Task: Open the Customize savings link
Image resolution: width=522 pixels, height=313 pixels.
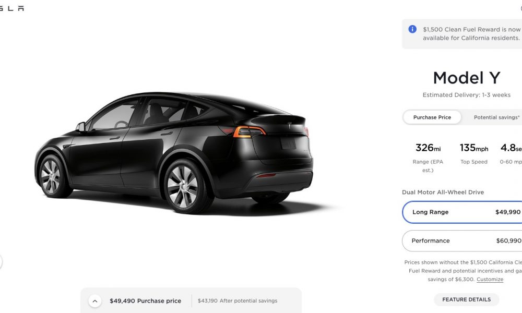Action: pyautogui.click(x=490, y=280)
